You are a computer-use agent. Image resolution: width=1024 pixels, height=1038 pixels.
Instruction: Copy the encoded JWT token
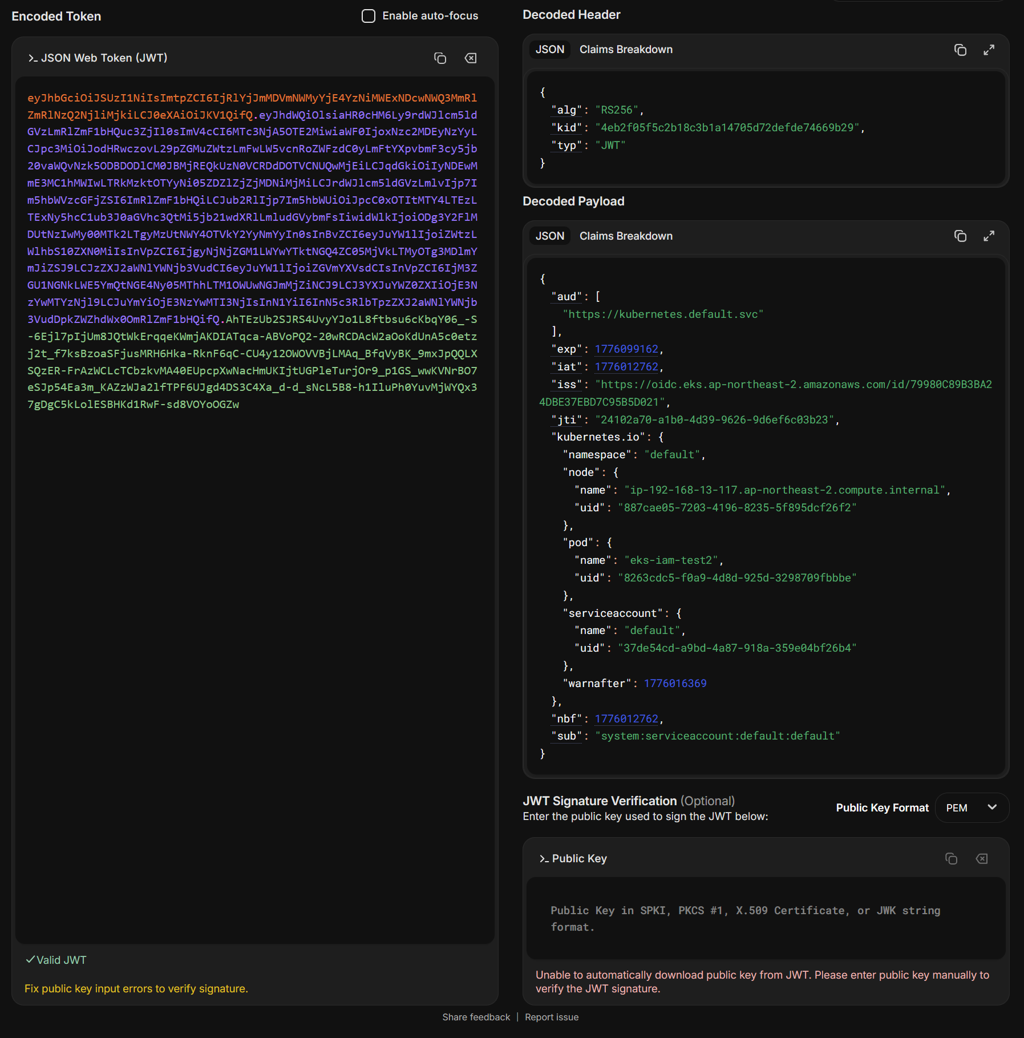click(x=440, y=58)
